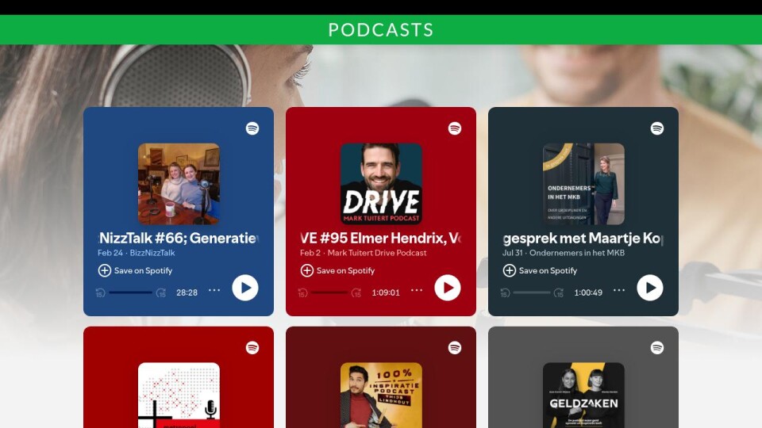Open the red-and-white microphone podcast artwork
The image size is (762, 428).
(x=179, y=395)
